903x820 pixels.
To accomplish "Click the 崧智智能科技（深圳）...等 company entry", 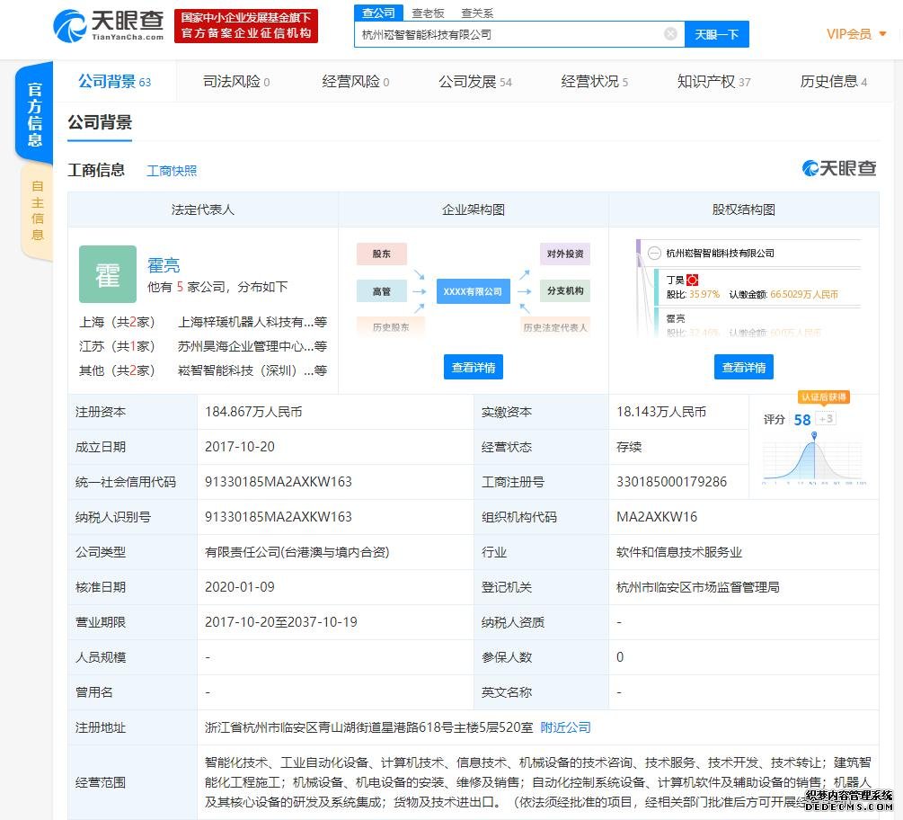I will 252,370.
